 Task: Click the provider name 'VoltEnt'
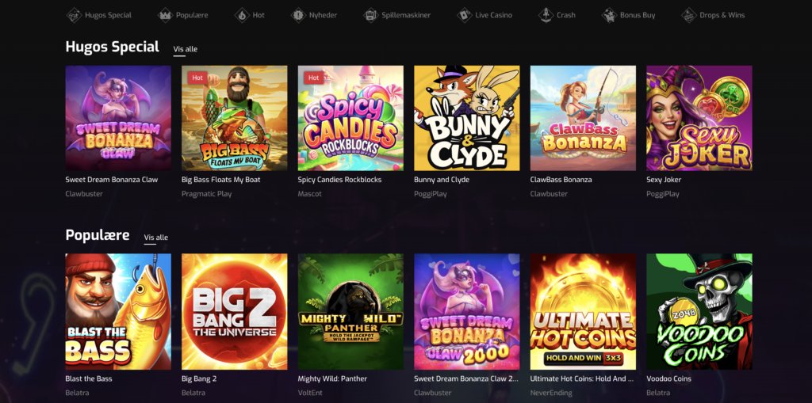pyautogui.click(x=310, y=393)
